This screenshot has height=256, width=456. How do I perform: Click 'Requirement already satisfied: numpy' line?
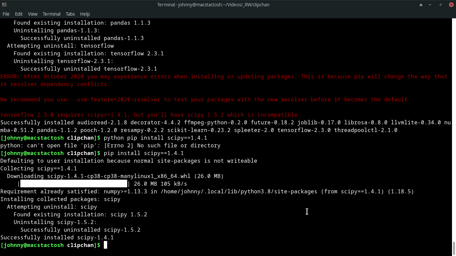pyautogui.click(x=207, y=191)
